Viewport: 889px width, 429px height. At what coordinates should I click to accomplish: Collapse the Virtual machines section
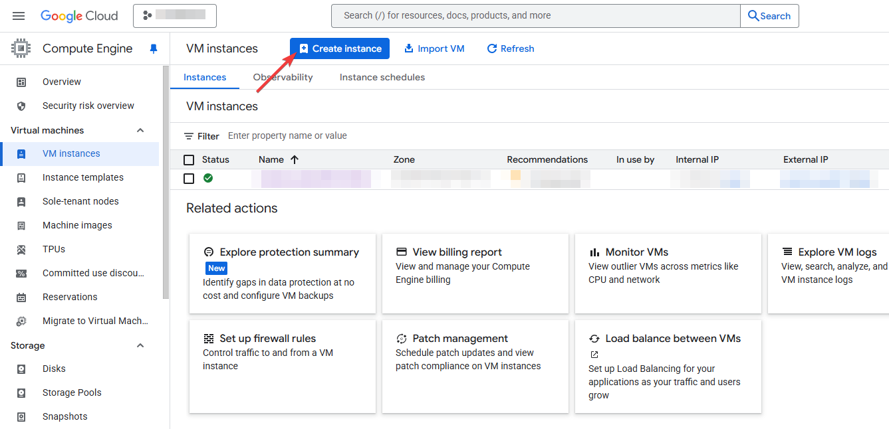(140, 130)
